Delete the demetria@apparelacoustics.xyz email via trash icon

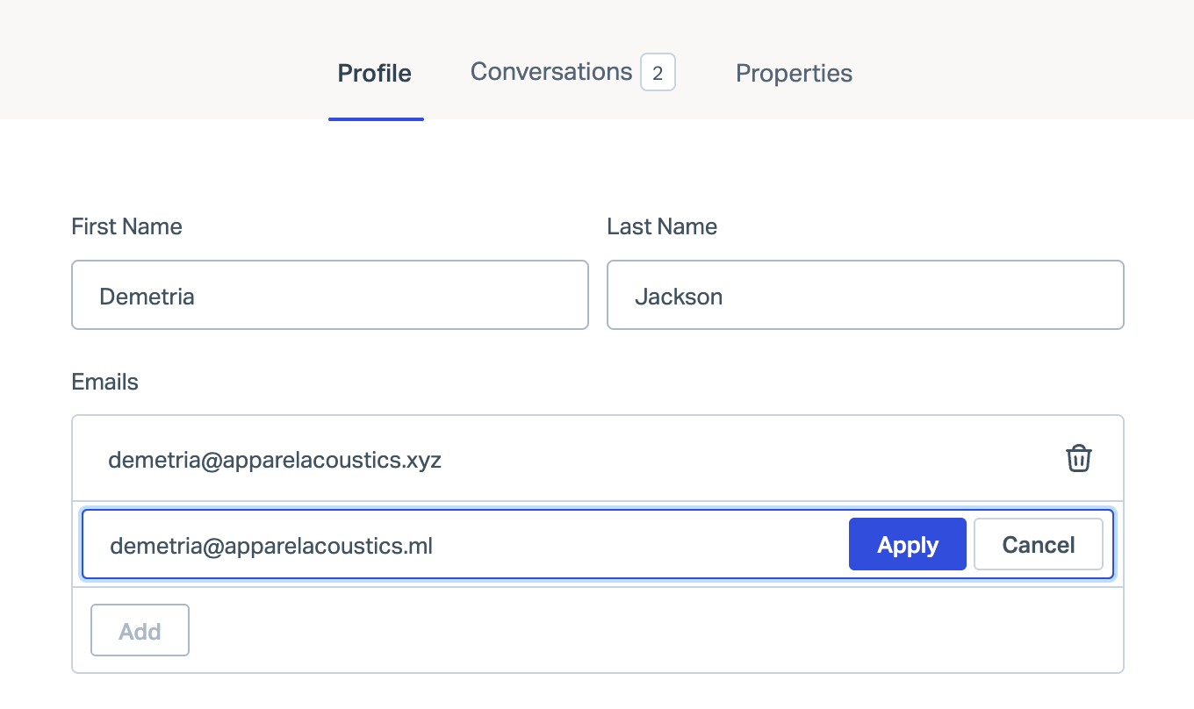tap(1078, 458)
